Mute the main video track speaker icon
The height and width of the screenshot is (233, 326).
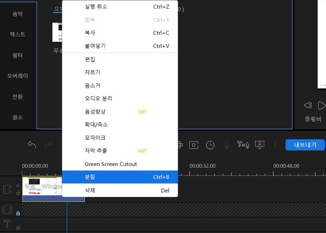[18, 185]
